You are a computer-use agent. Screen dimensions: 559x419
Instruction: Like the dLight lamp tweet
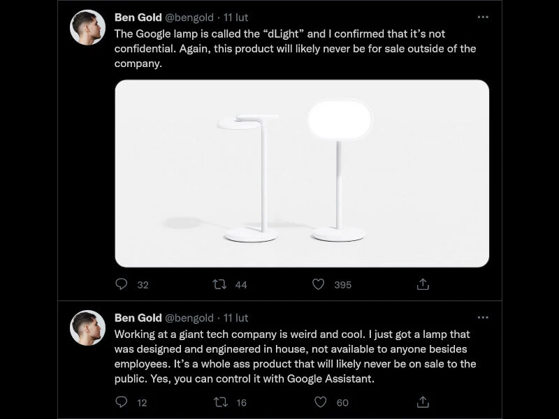pyautogui.click(x=319, y=284)
